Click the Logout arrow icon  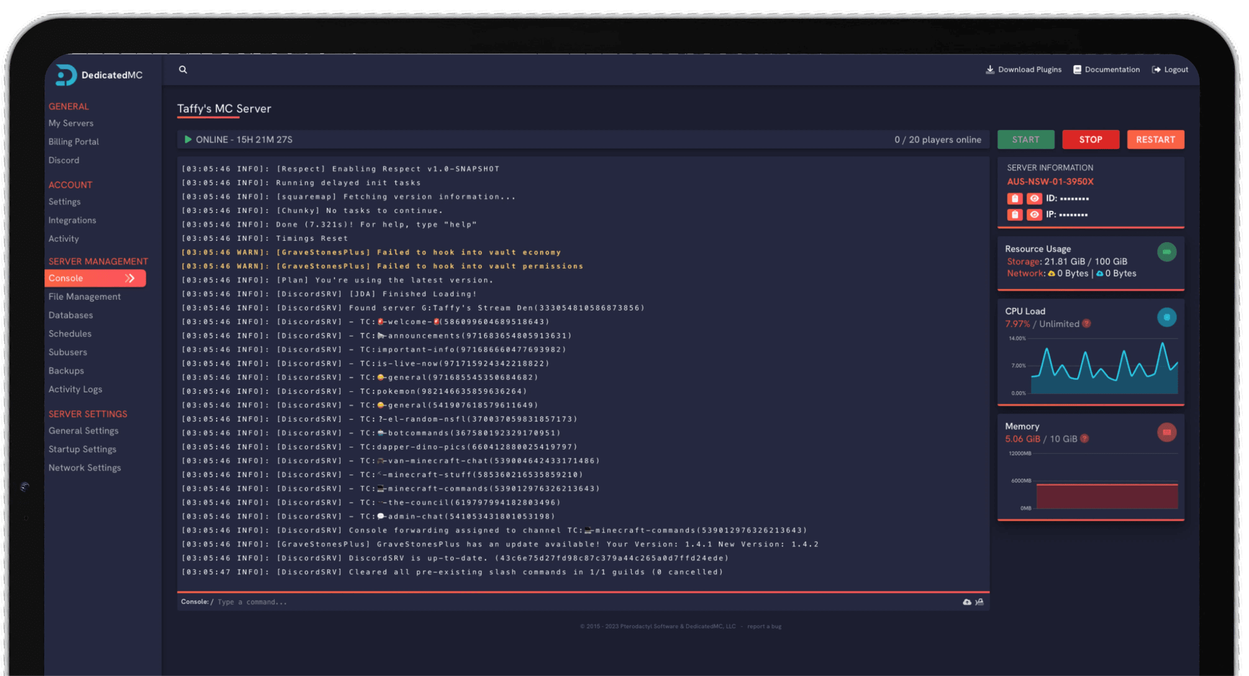click(1156, 70)
